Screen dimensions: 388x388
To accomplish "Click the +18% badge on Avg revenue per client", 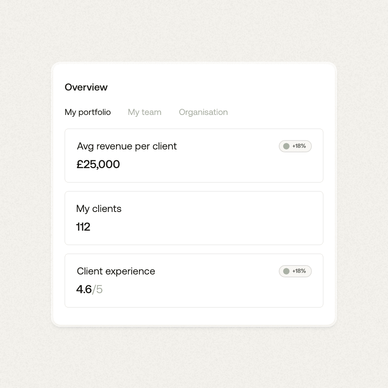I will click(x=295, y=146).
